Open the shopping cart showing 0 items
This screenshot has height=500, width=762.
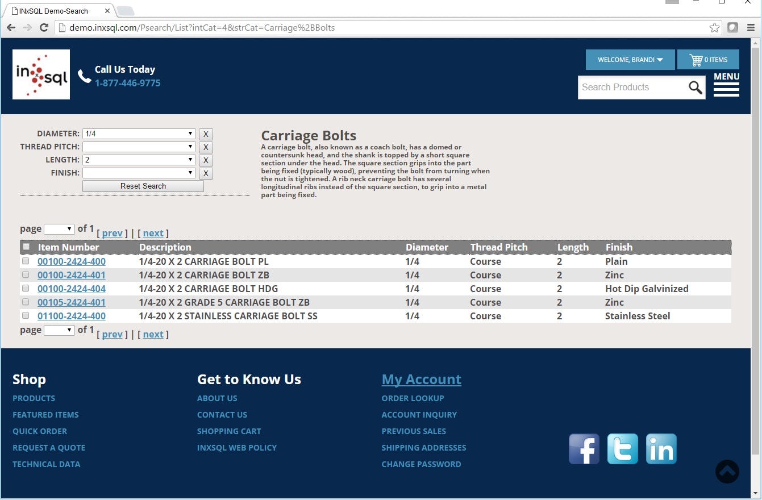(x=708, y=59)
